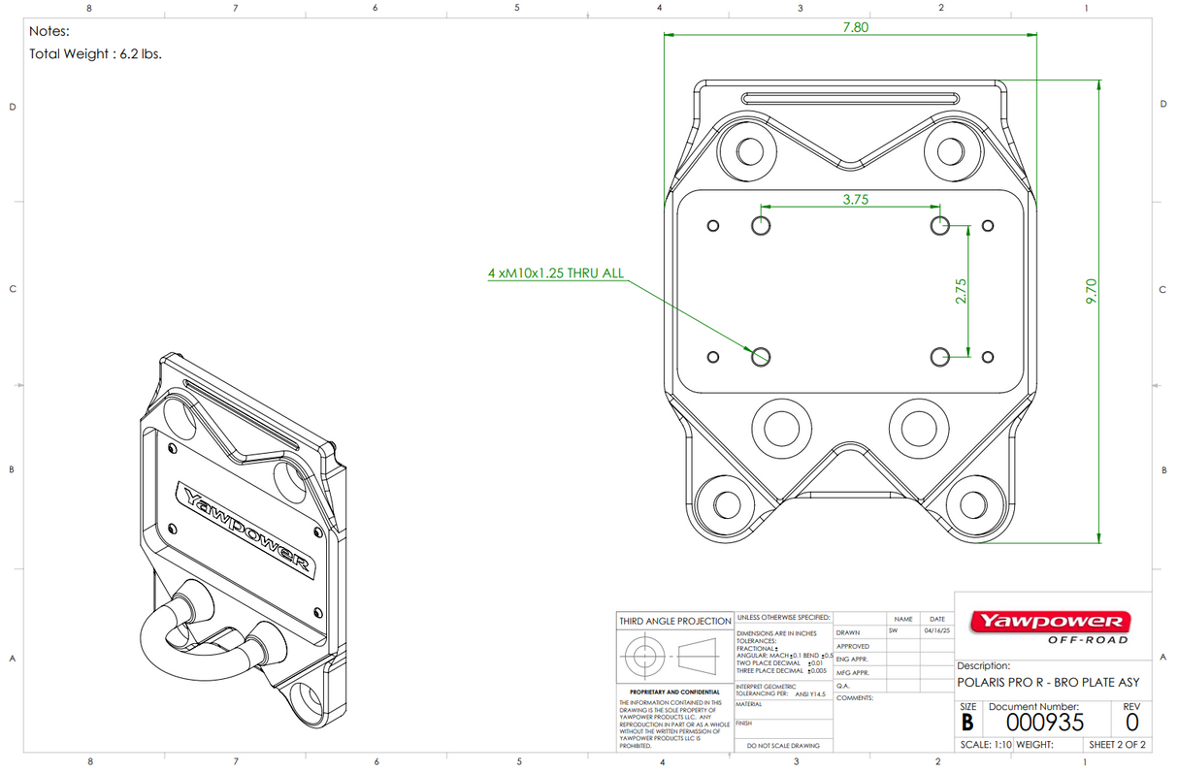Click the 4 xM10x1.25 THRU ALL callout
This screenshot has height=773, width=1178.
coord(555,274)
